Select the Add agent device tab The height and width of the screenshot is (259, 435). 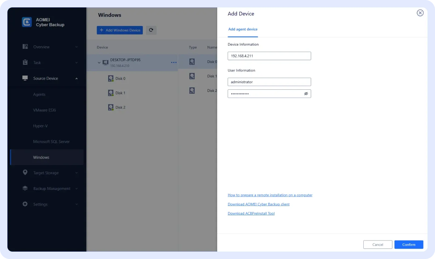243,29
